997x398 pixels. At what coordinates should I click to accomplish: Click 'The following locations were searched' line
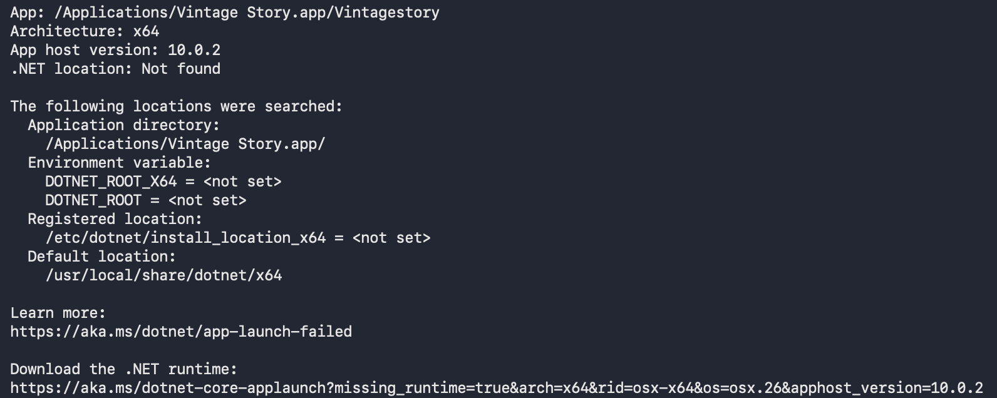coord(177,106)
